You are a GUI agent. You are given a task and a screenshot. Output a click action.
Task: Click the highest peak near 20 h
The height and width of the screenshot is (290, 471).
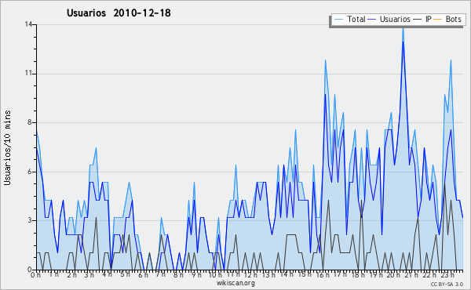pyautogui.click(x=403, y=28)
